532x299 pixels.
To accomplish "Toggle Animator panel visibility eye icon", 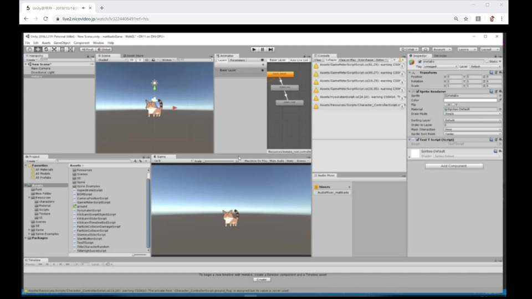I will [262, 60].
